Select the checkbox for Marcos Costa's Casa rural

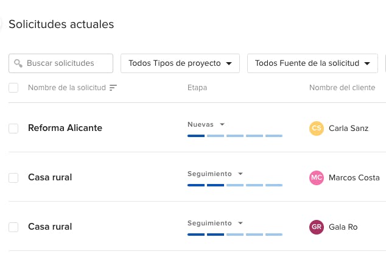point(13,177)
